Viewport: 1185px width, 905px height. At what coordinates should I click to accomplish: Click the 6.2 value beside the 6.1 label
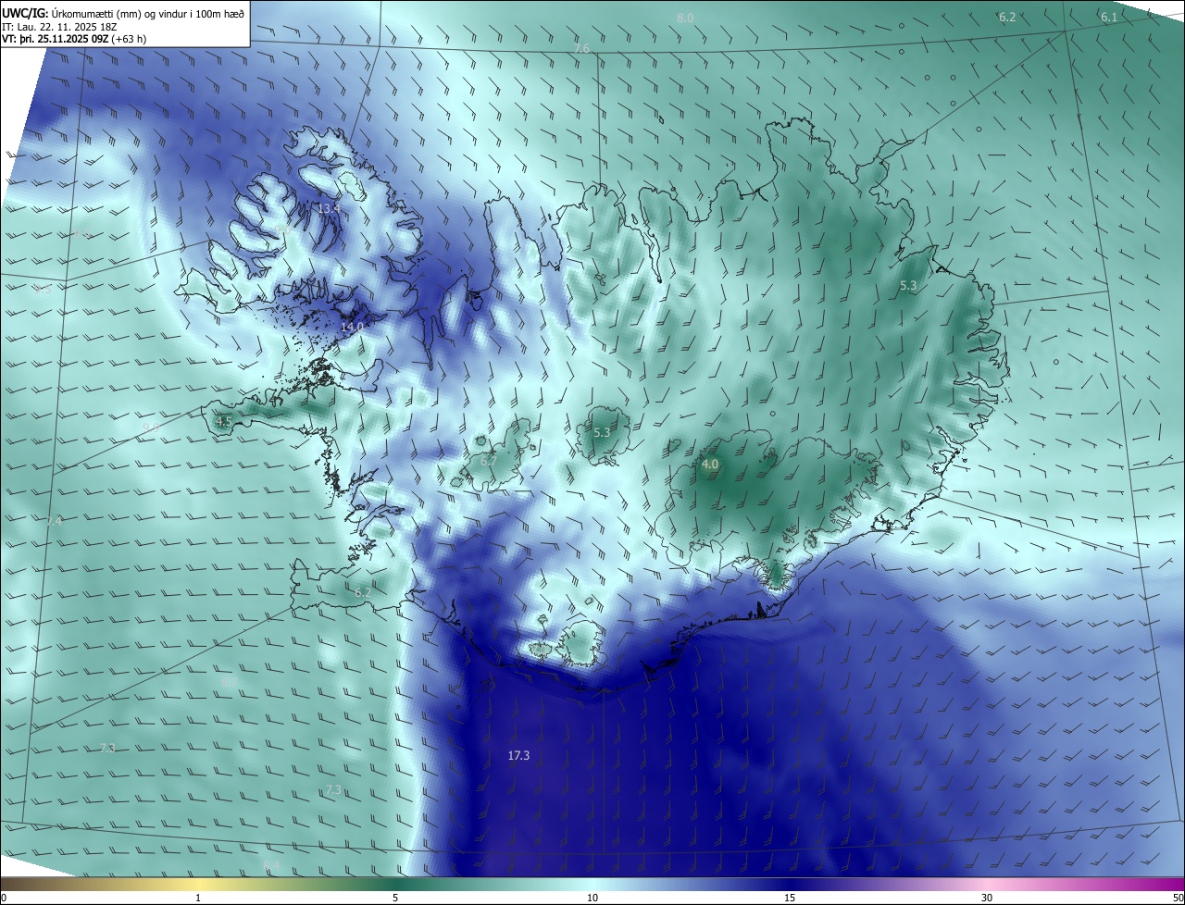[x=1008, y=18]
